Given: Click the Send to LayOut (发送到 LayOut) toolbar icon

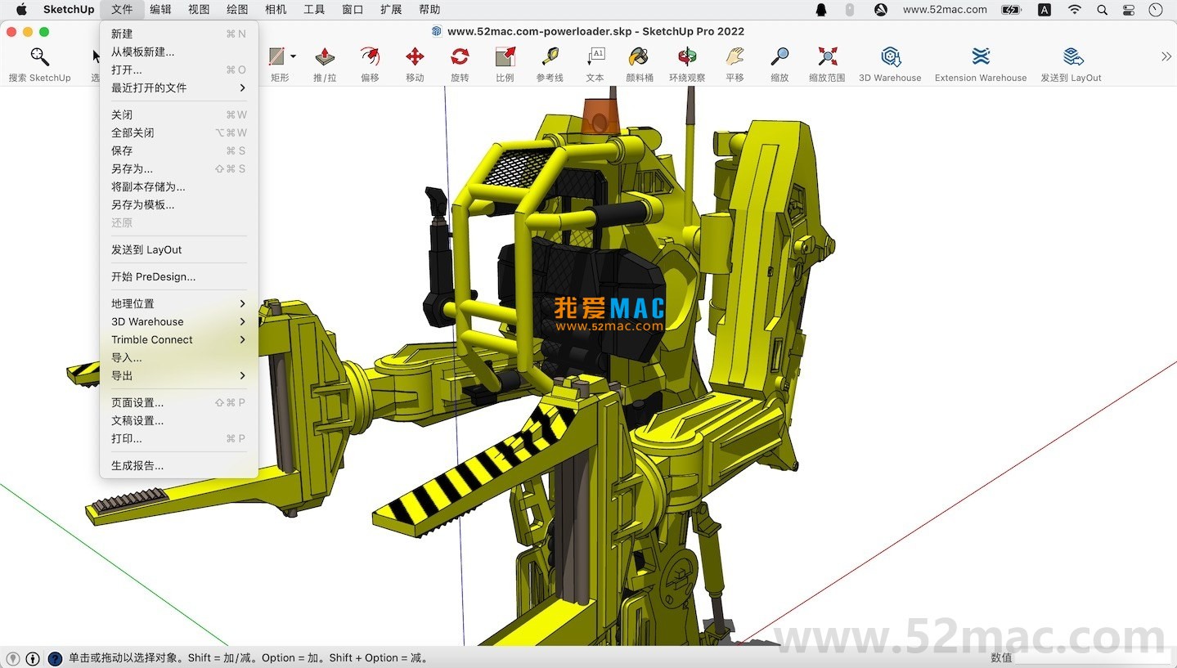Looking at the screenshot, I should point(1072,56).
